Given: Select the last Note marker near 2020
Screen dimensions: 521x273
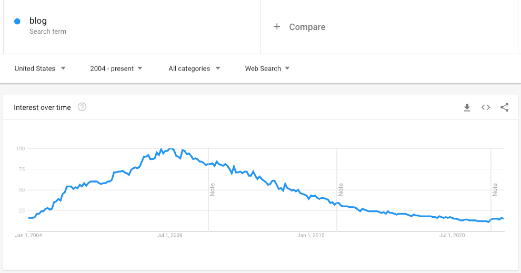Looking at the screenshot, I should pos(495,189).
